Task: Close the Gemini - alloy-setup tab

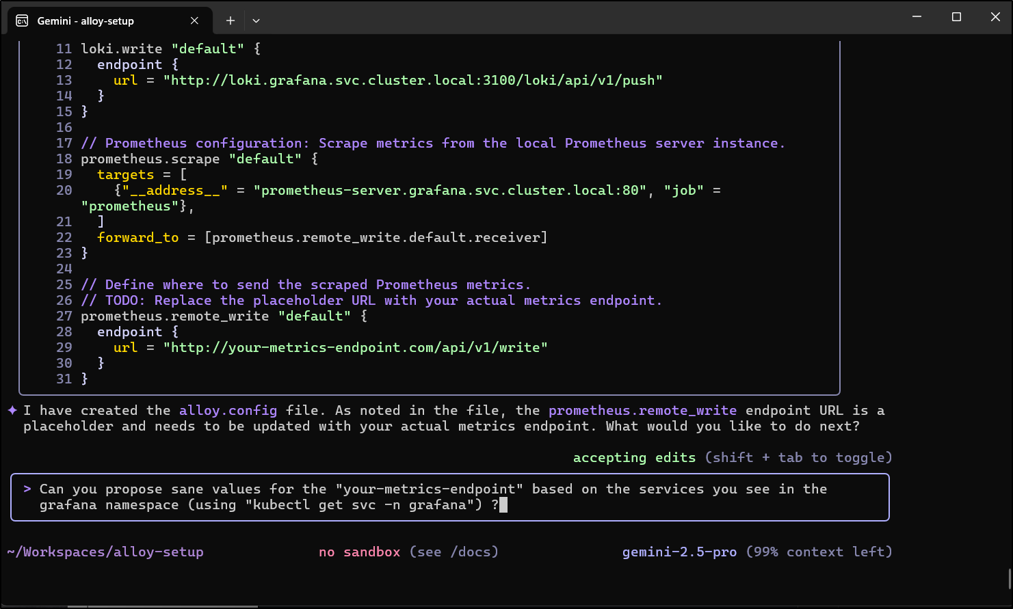Action: 194,21
